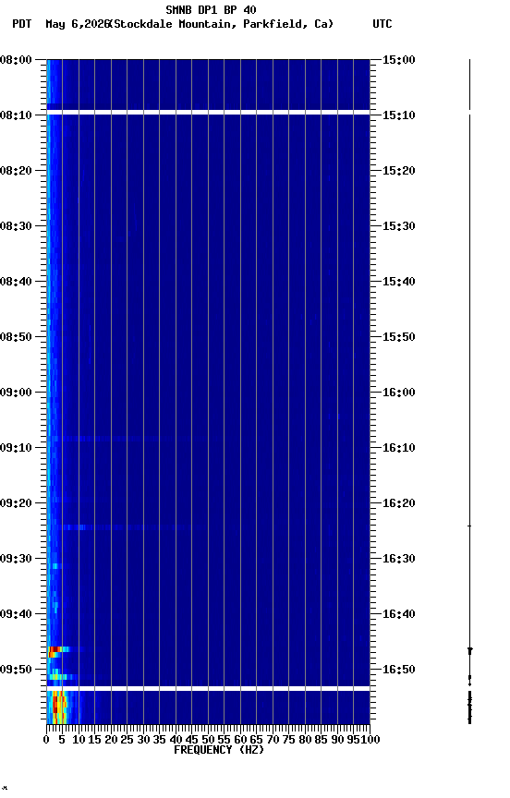Click the 15:40 UTC time label
The image size is (510, 798).
(x=399, y=282)
